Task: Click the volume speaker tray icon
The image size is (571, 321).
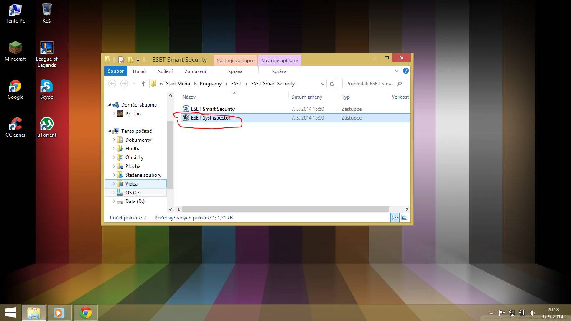Action: [x=532, y=313]
